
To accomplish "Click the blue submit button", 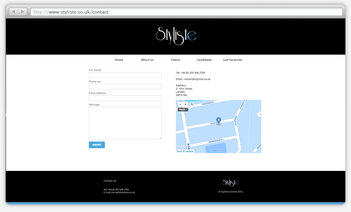I will click(x=97, y=145).
